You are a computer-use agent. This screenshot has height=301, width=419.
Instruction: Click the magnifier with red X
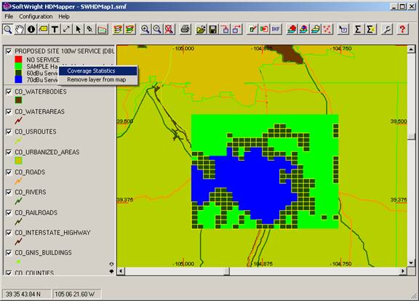(x=169, y=29)
